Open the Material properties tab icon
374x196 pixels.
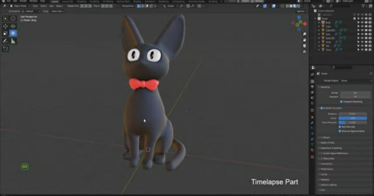(x=312, y=150)
